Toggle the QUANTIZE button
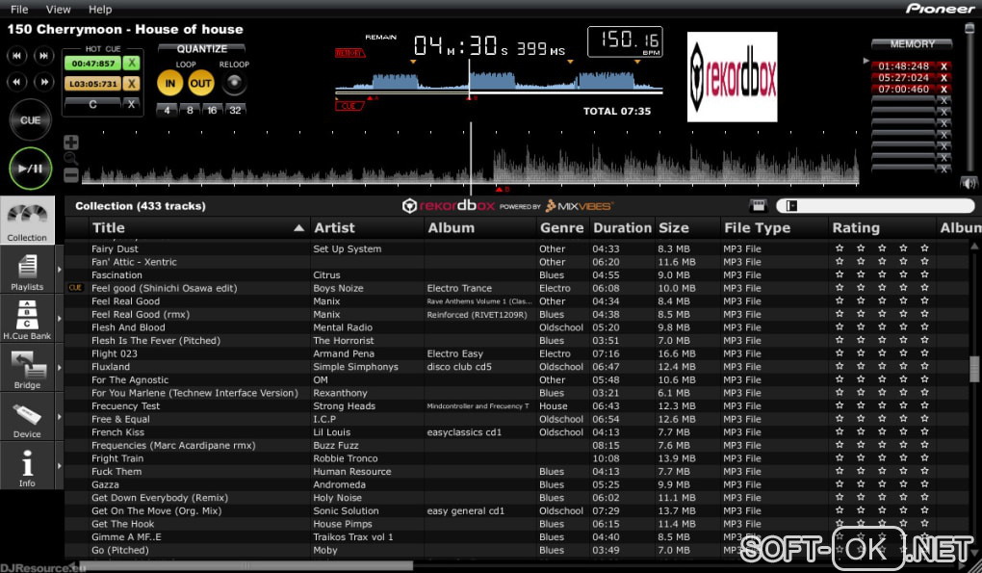The width and height of the screenshot is (982, 573). [201, 49]
